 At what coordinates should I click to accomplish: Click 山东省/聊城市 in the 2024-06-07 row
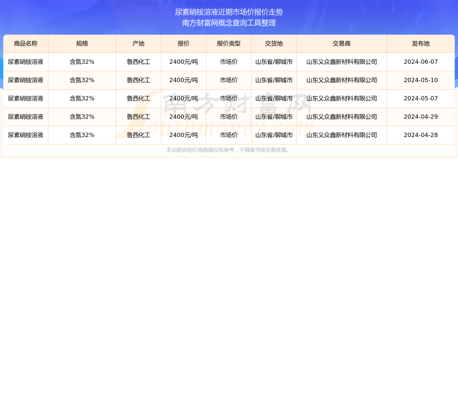274,62
